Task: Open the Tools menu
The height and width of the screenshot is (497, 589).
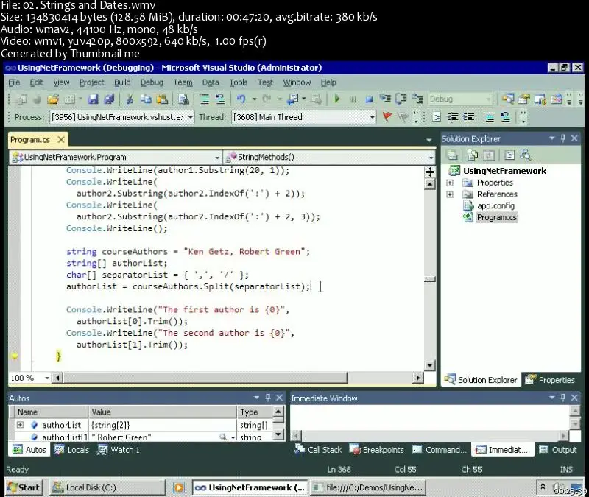Action: (x=239, y=82)
